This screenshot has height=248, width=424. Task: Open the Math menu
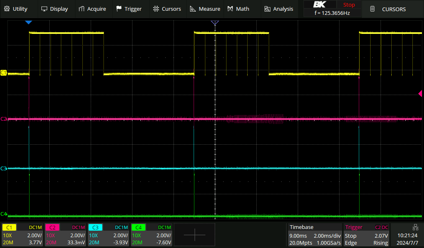pos(238,9)
